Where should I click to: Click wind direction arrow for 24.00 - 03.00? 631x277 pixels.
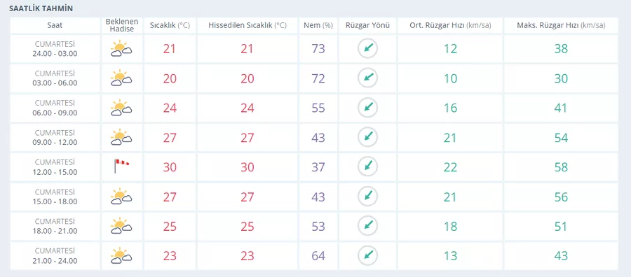(368, 48)
